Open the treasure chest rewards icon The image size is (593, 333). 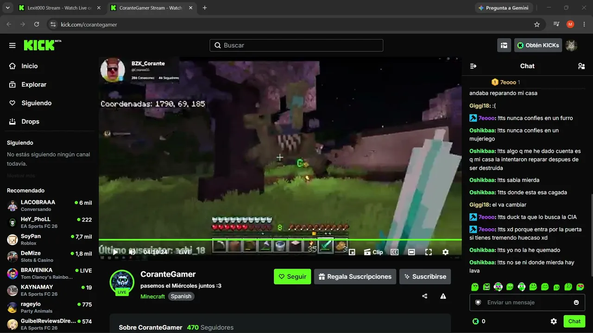504,45
